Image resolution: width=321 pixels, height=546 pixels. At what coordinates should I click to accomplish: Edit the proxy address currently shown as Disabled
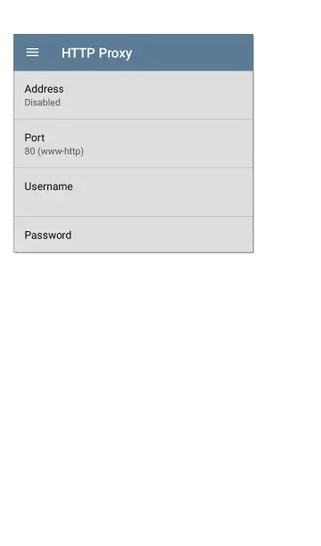click(x=134, y=95)
